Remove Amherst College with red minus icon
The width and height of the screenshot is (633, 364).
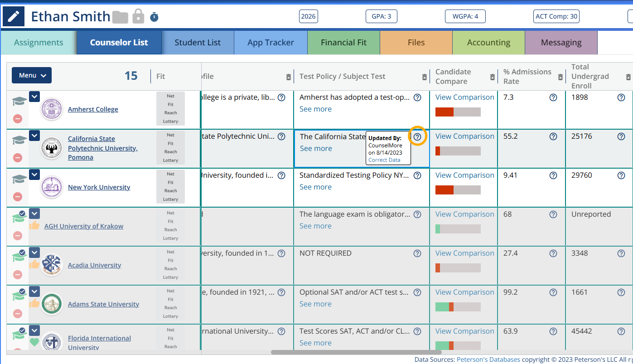[x=18, y=119]
